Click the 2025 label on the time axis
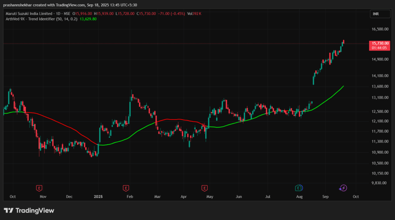The image size is (395, 220). (99, 196)
